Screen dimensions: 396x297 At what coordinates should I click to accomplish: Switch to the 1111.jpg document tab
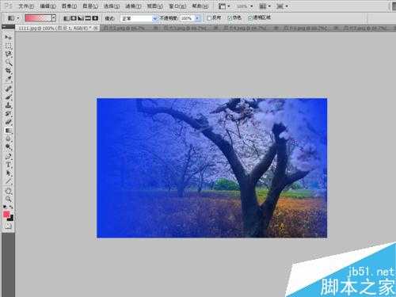[55, 28]
